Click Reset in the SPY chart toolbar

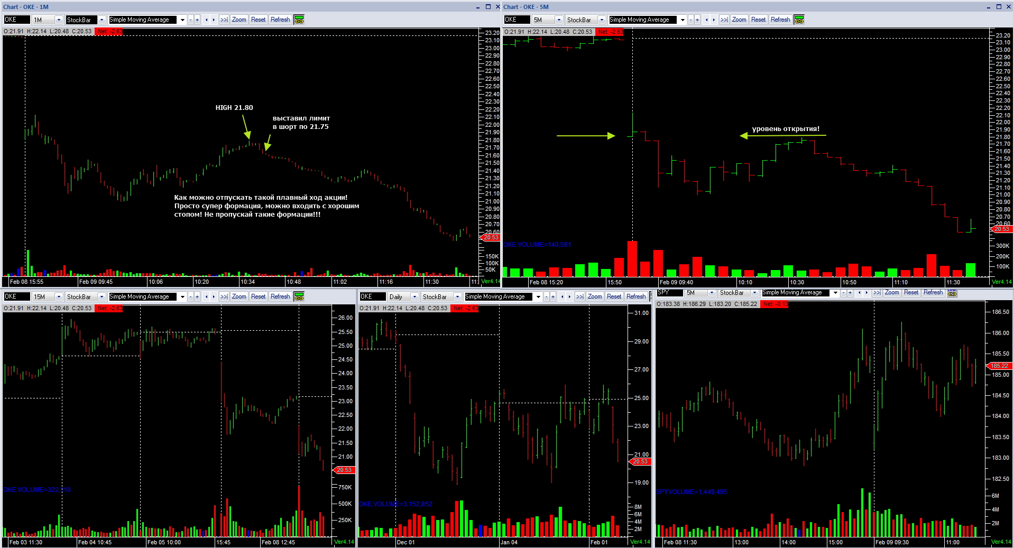tap(911, 292)
